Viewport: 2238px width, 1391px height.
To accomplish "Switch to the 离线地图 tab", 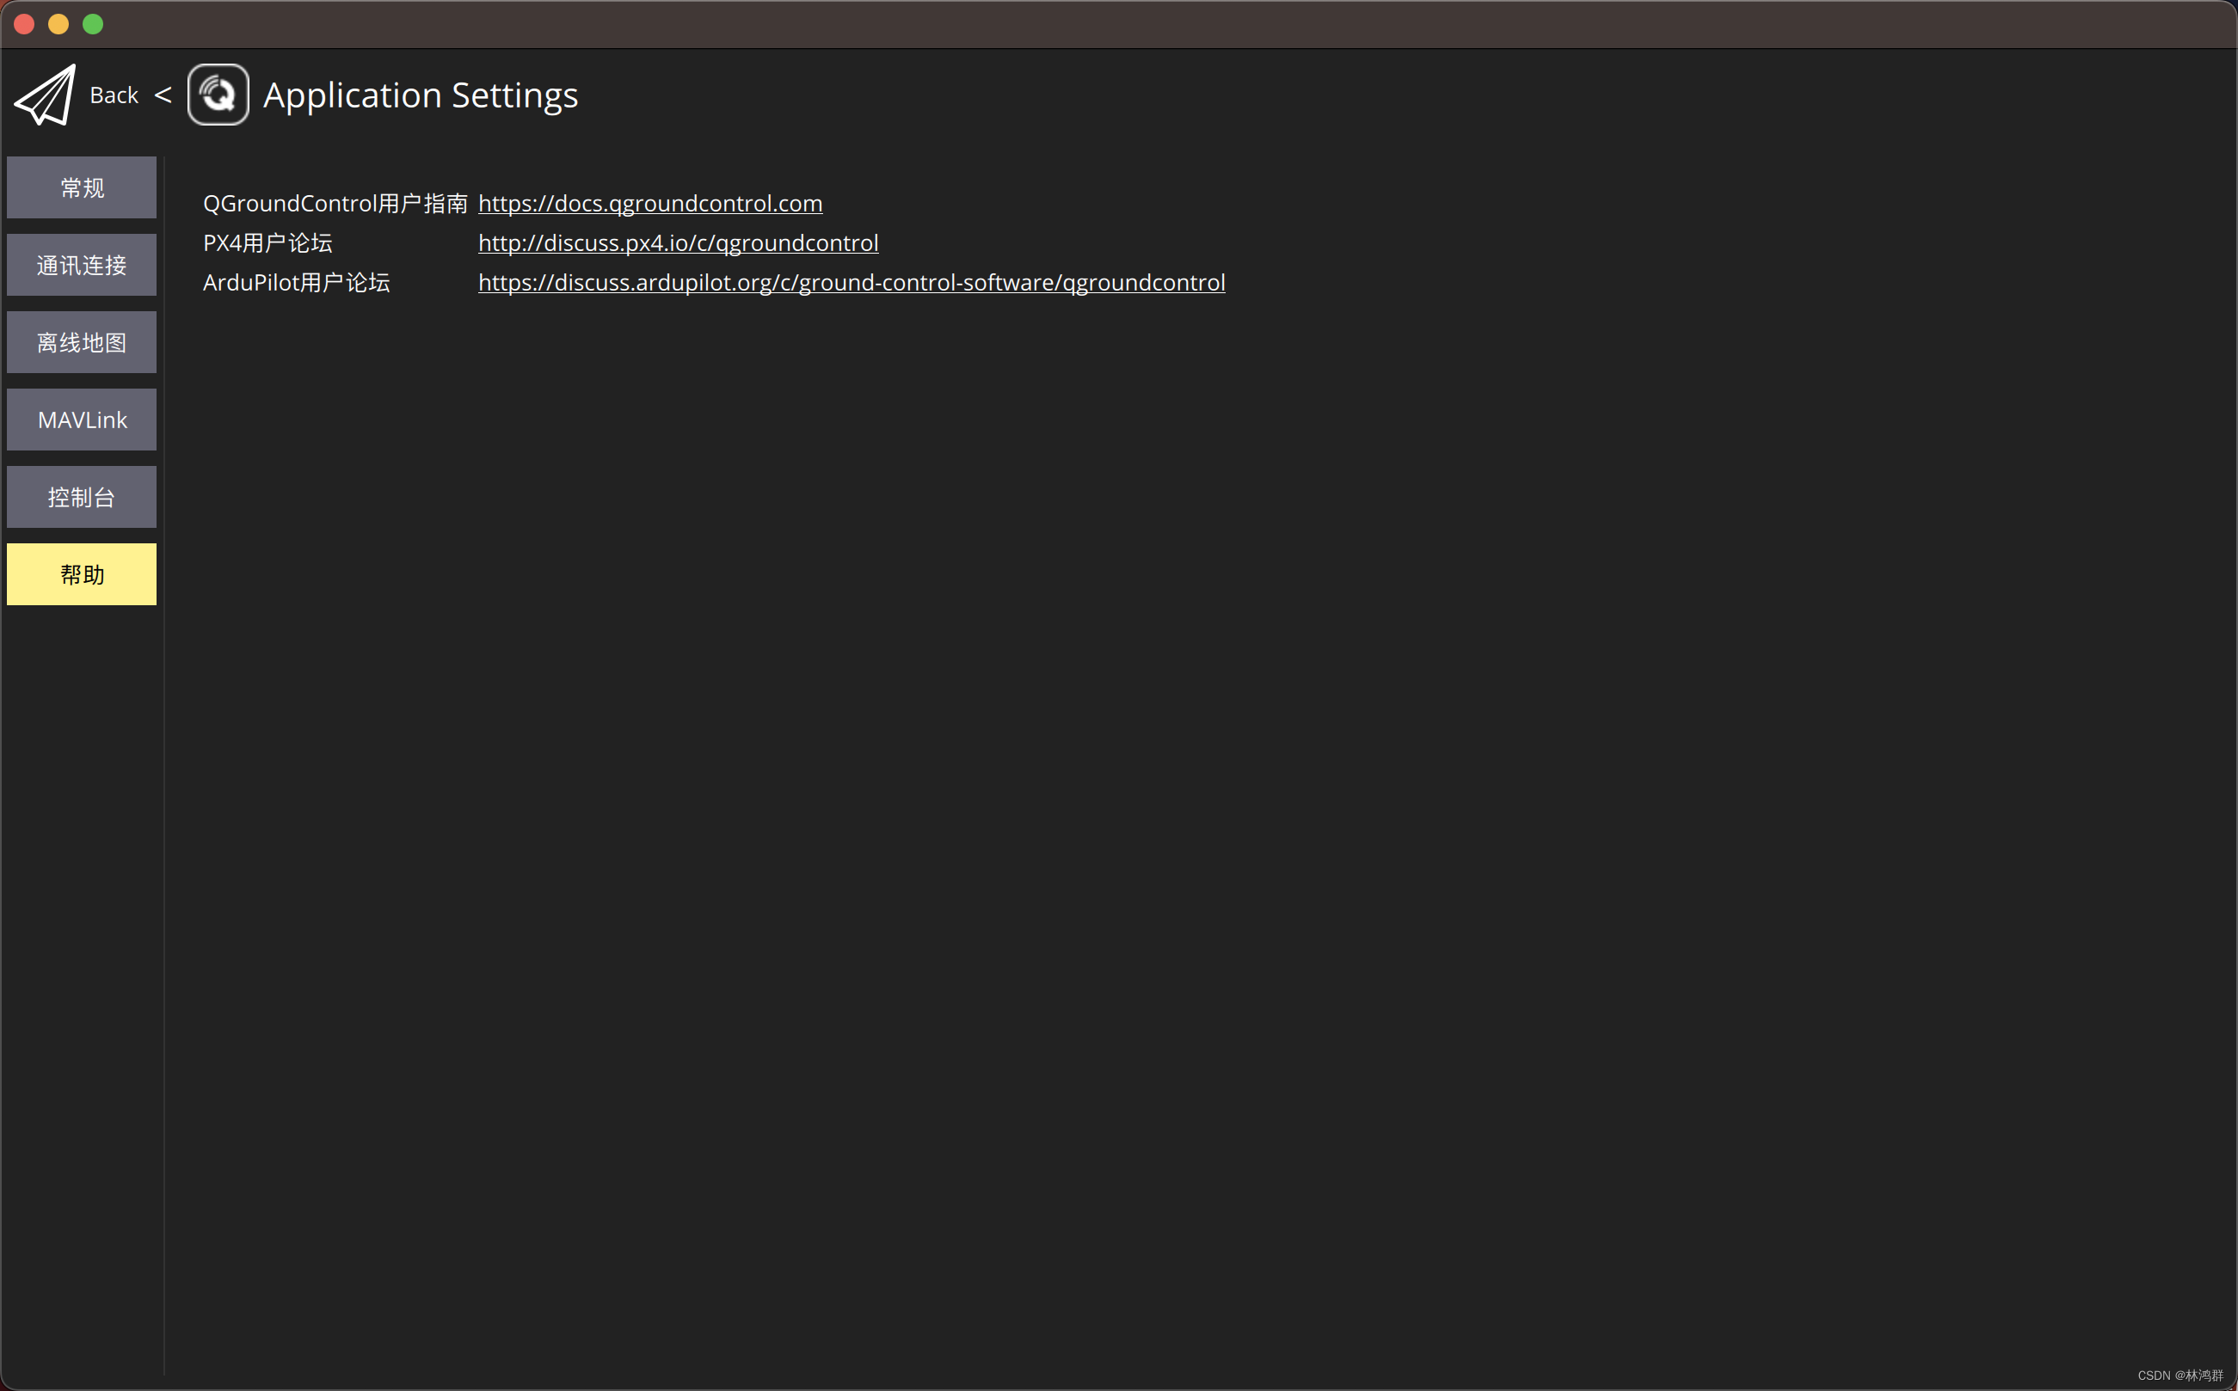I will click(82, 342).
